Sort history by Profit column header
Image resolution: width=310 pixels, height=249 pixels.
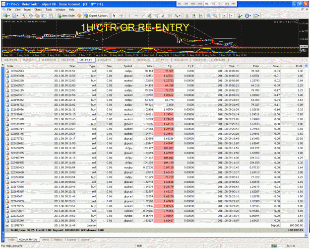click(x=299, y=66)
